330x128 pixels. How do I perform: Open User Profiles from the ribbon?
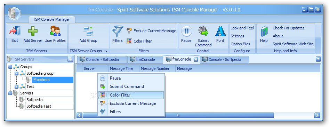click(x=55, y=34)
